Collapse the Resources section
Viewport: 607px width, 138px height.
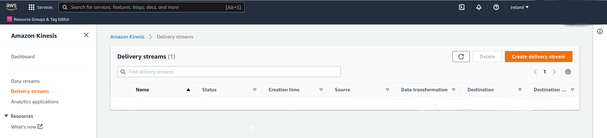point(6,116)
